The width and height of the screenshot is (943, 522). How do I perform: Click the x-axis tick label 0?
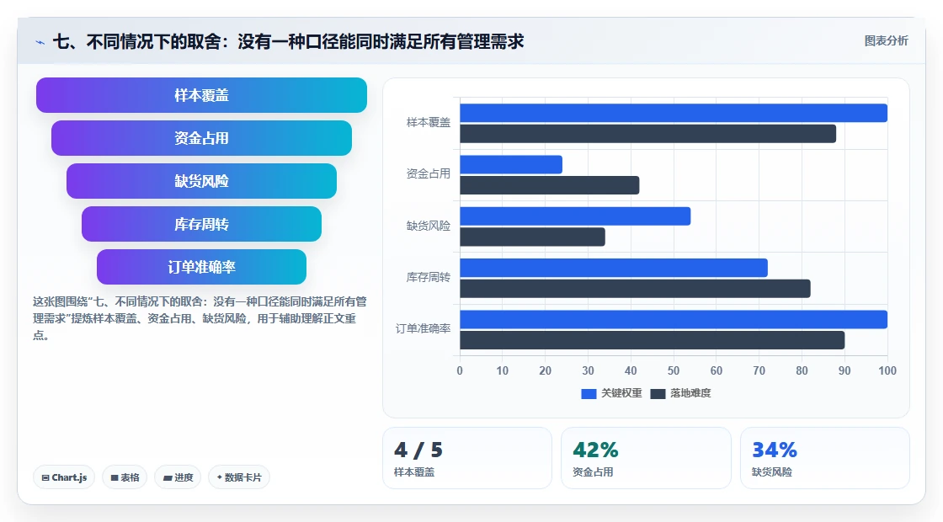tap(460, 370)
